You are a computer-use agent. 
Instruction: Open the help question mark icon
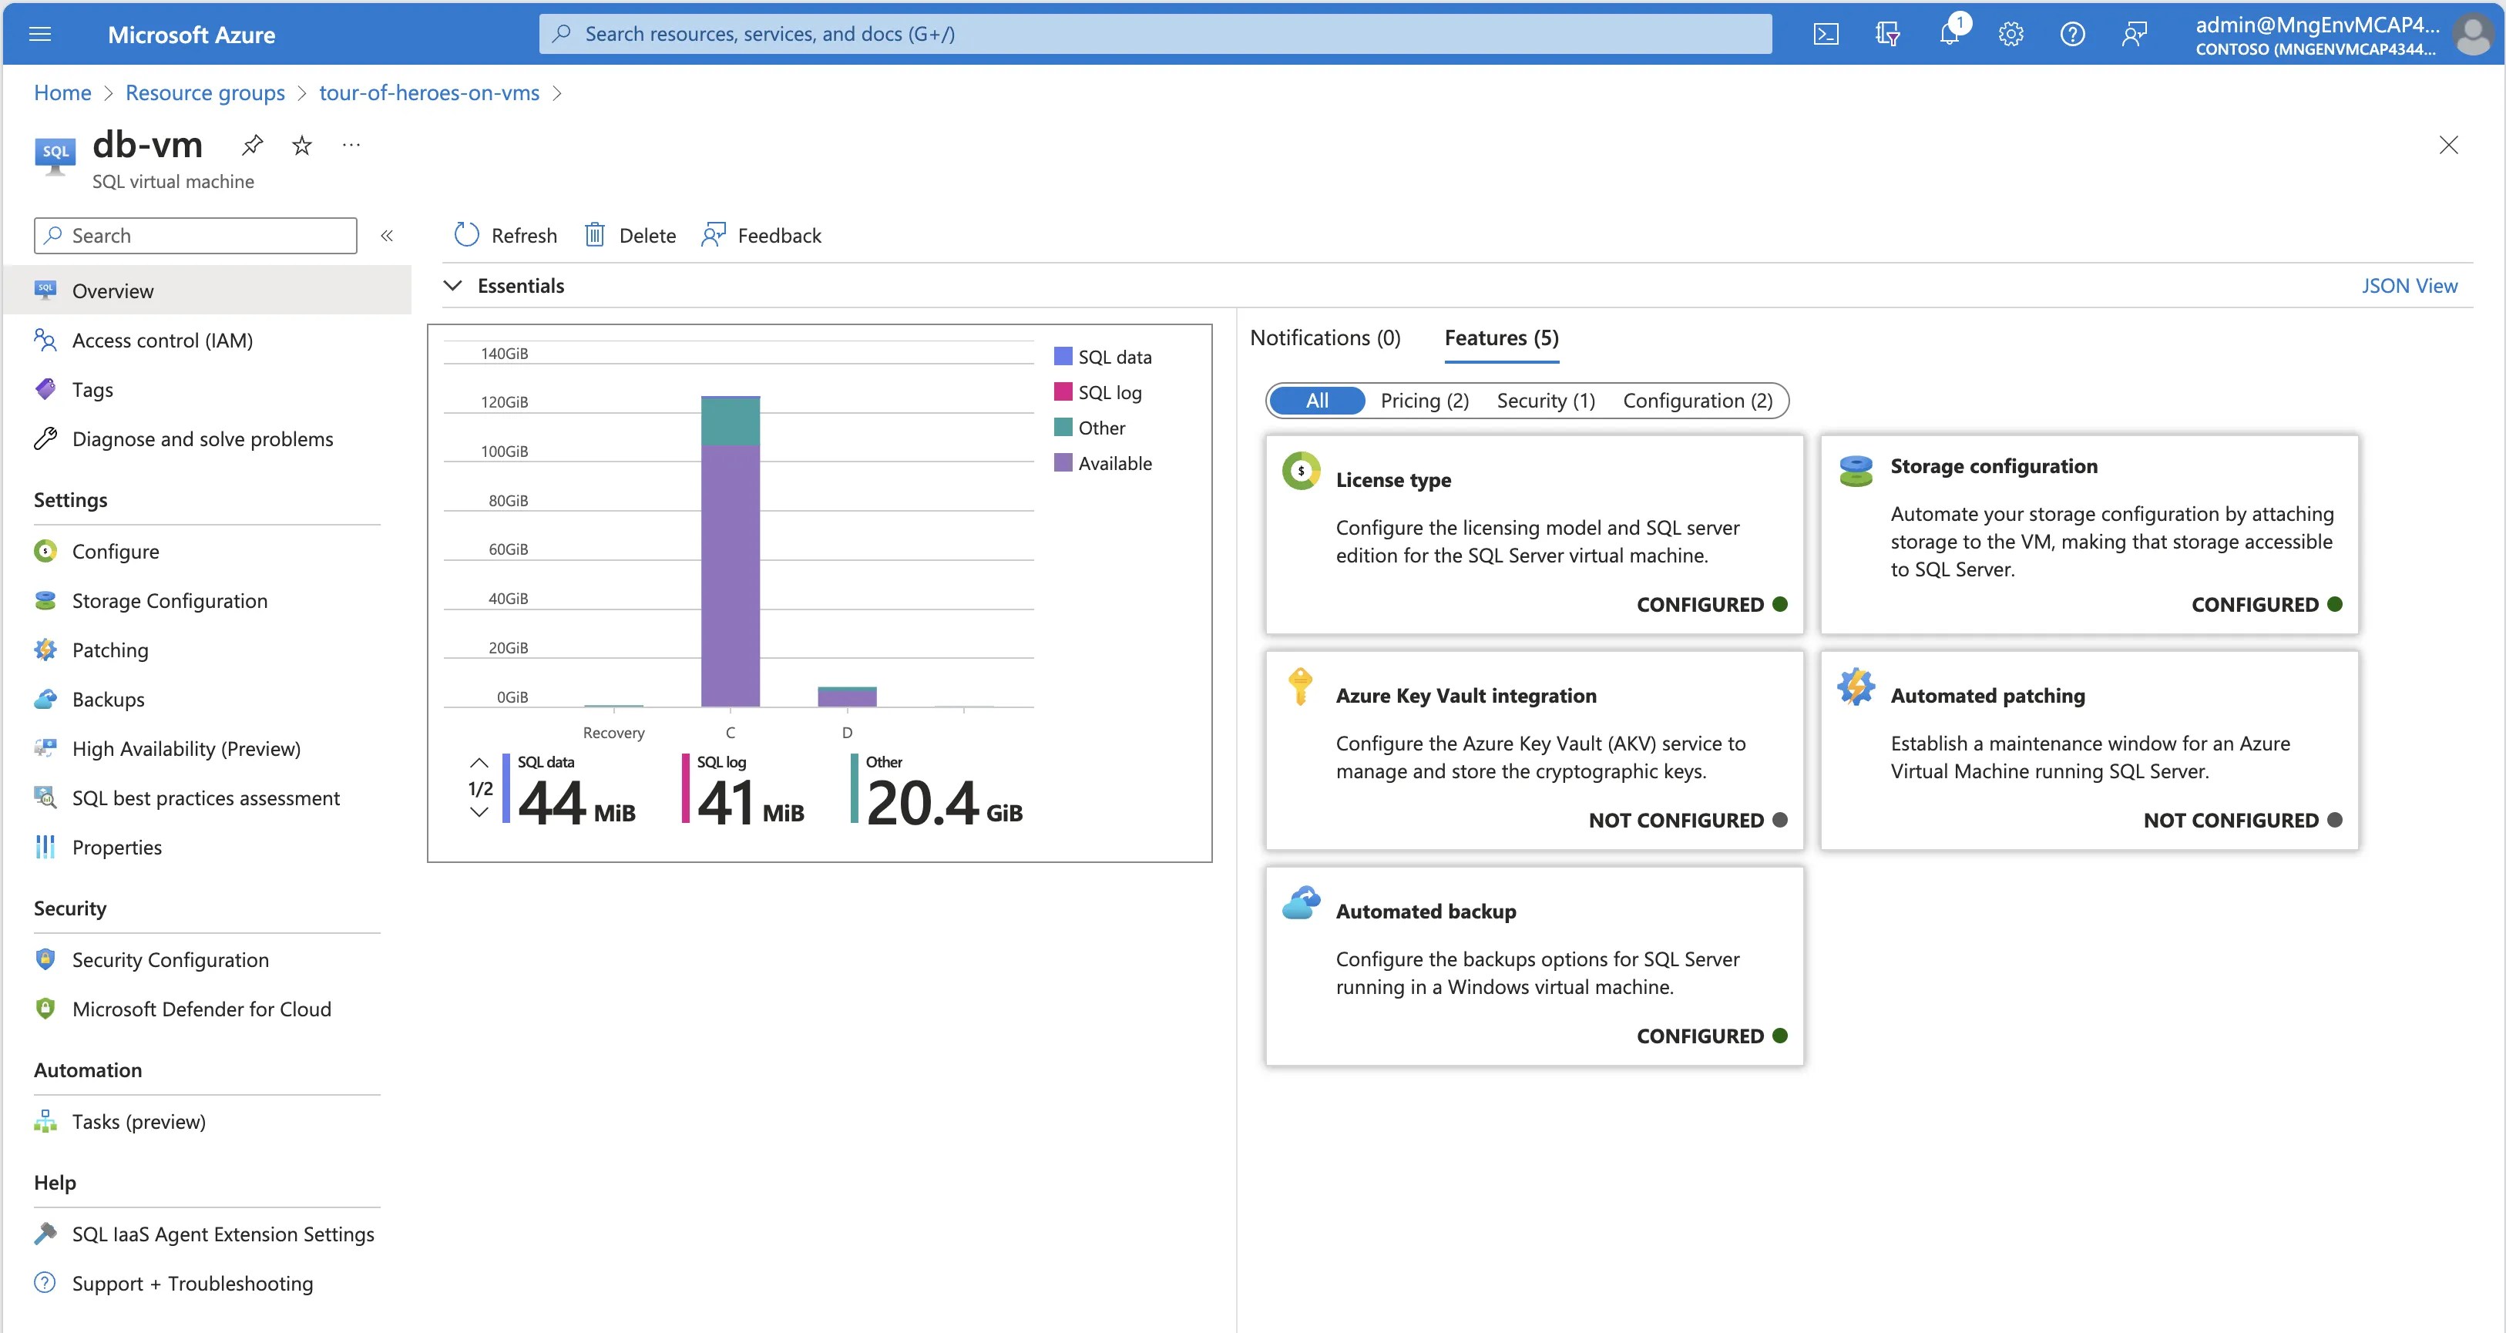2072,33
